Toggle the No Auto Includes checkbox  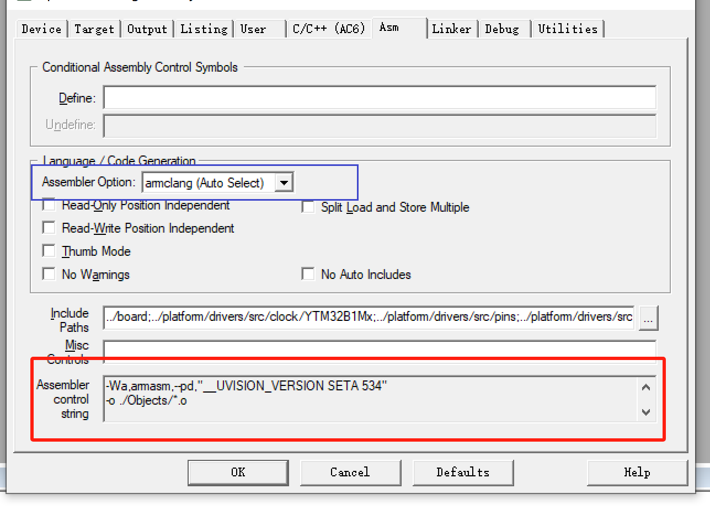click(x=308, y=274)
